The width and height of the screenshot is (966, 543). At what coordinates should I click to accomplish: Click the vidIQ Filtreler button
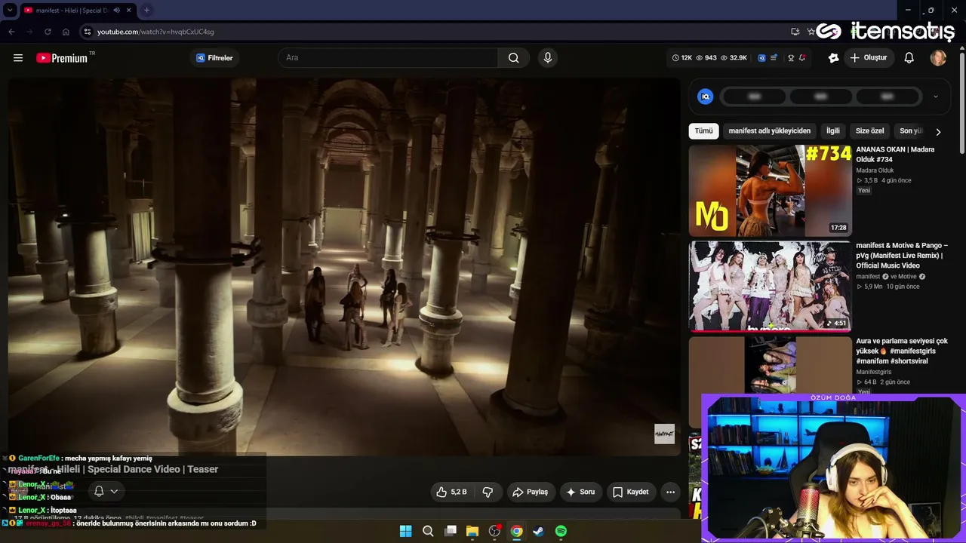(214, 58)
